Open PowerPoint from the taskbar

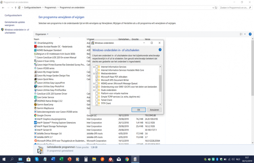pyautogui.click(x=70, y=159)
